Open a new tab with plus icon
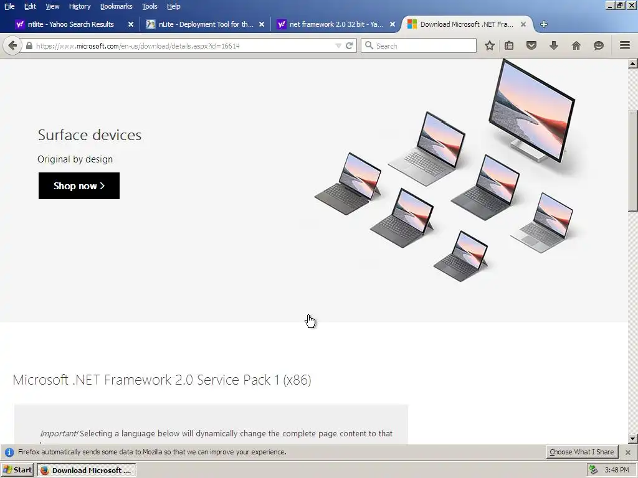Image resolution: width=638 pixels, height=478 pixels. pyautogui.click(x=543, y=24)
